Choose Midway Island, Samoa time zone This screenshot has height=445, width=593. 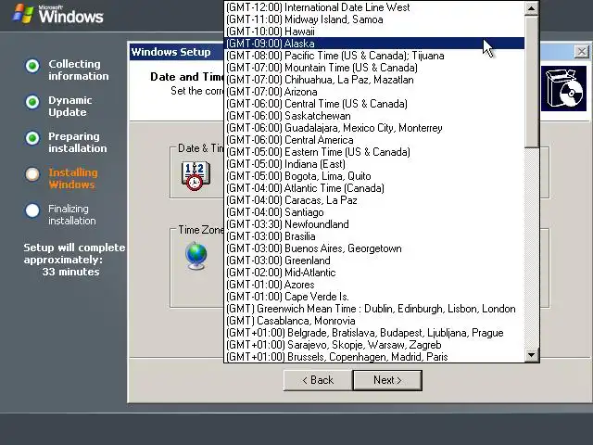(x=374, y=19)
